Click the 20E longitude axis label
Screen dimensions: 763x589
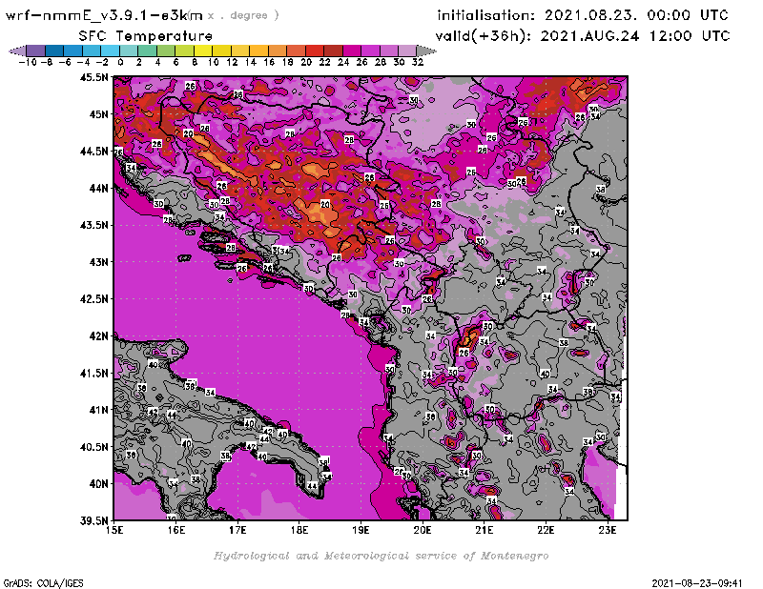[x=423, y=530]
